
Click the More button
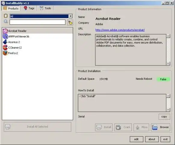coord(141,127)
